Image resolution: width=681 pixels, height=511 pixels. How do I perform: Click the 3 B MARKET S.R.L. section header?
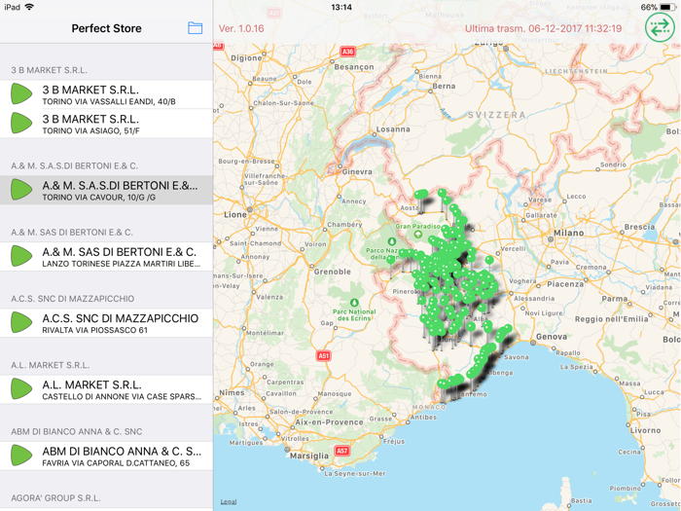coord(49,70)
